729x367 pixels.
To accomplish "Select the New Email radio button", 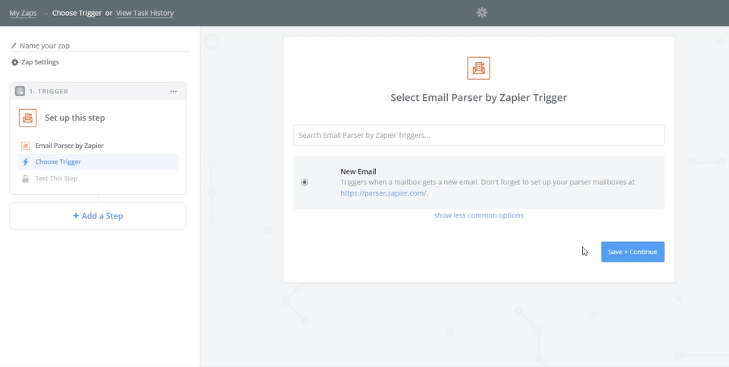I will [305, 182].
